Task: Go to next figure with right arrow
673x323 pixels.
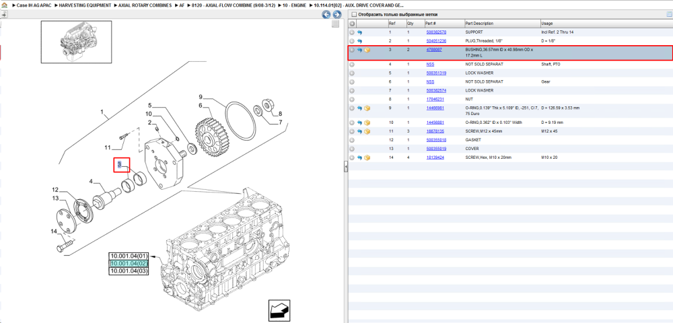Action: tap(337, 15)
